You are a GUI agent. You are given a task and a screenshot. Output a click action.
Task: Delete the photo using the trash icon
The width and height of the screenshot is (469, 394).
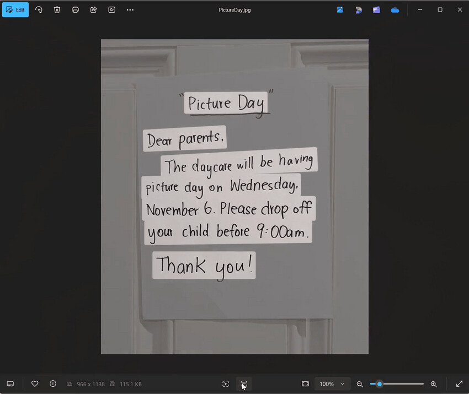[x=57, y=10]
